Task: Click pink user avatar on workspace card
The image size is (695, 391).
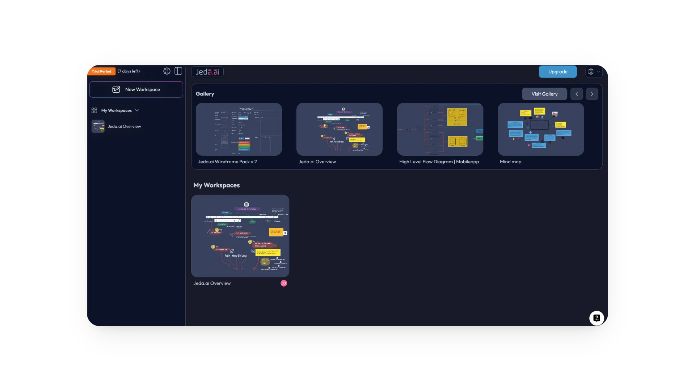Action: [284, 283]
